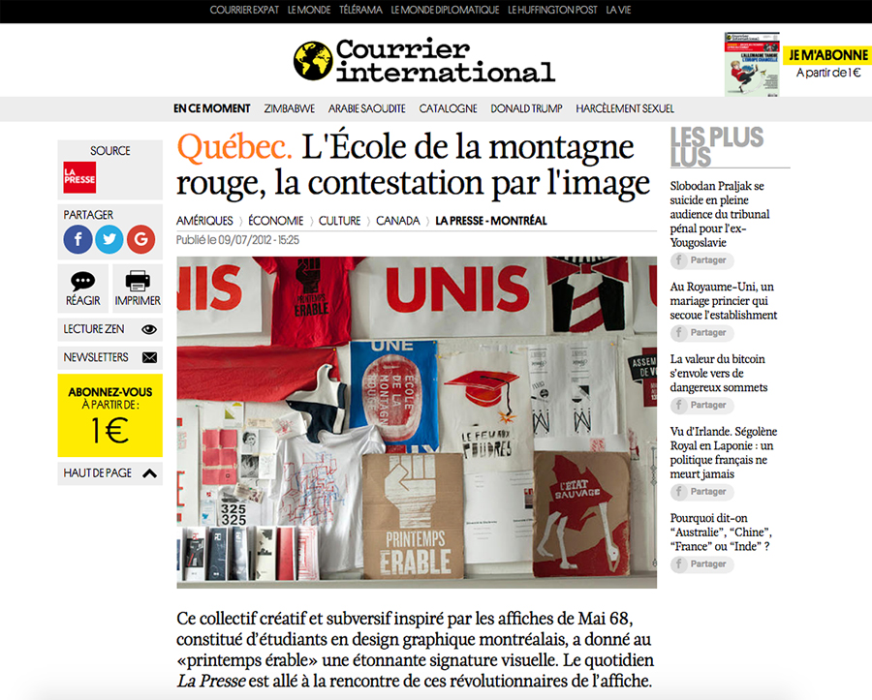Open Le Monde Diplomatique top link

tap(445, 10)
